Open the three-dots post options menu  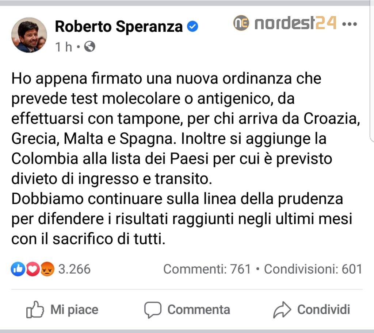tap(349, 24)
